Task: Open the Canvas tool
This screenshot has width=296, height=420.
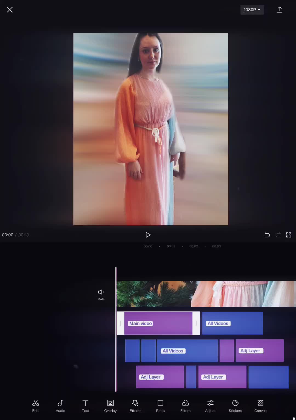Action: (260, 406)
